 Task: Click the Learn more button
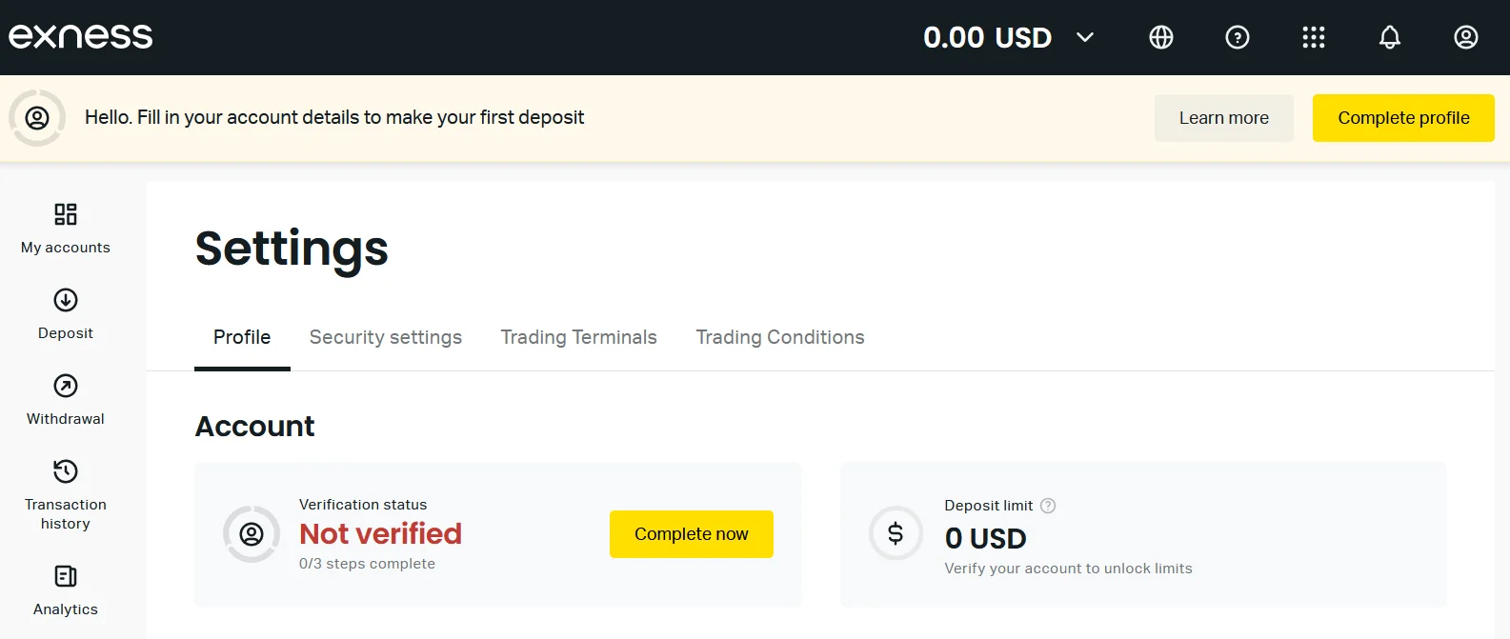pyautogui.click(x=1224, y=118)
